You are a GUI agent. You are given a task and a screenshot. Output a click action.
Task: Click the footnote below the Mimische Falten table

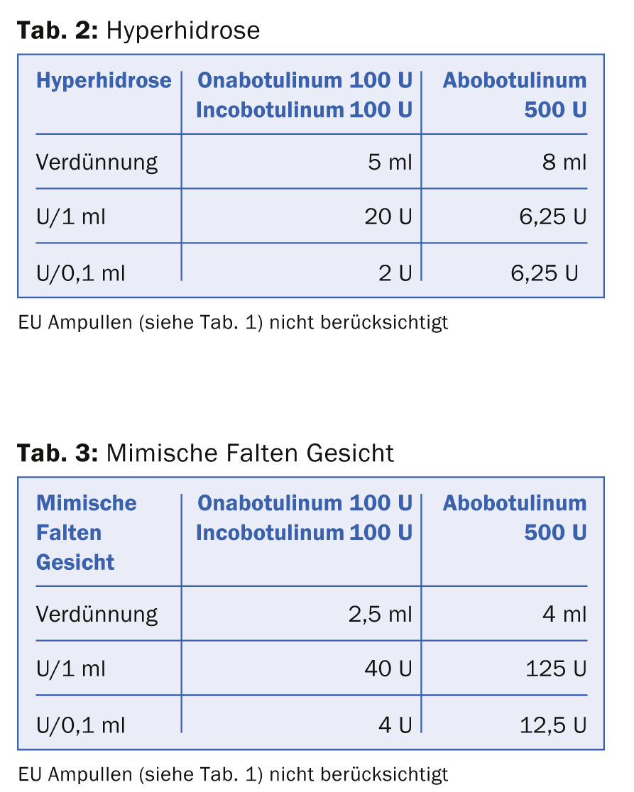234,773
